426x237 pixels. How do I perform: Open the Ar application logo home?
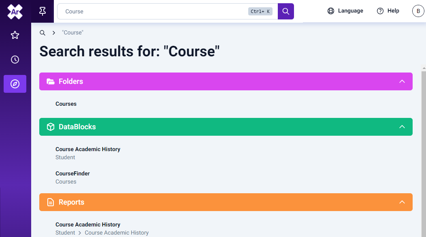15,12
